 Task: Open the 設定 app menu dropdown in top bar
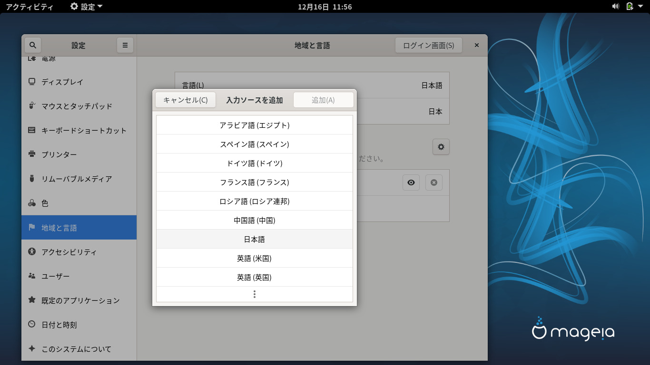click(x=86, y=7)
